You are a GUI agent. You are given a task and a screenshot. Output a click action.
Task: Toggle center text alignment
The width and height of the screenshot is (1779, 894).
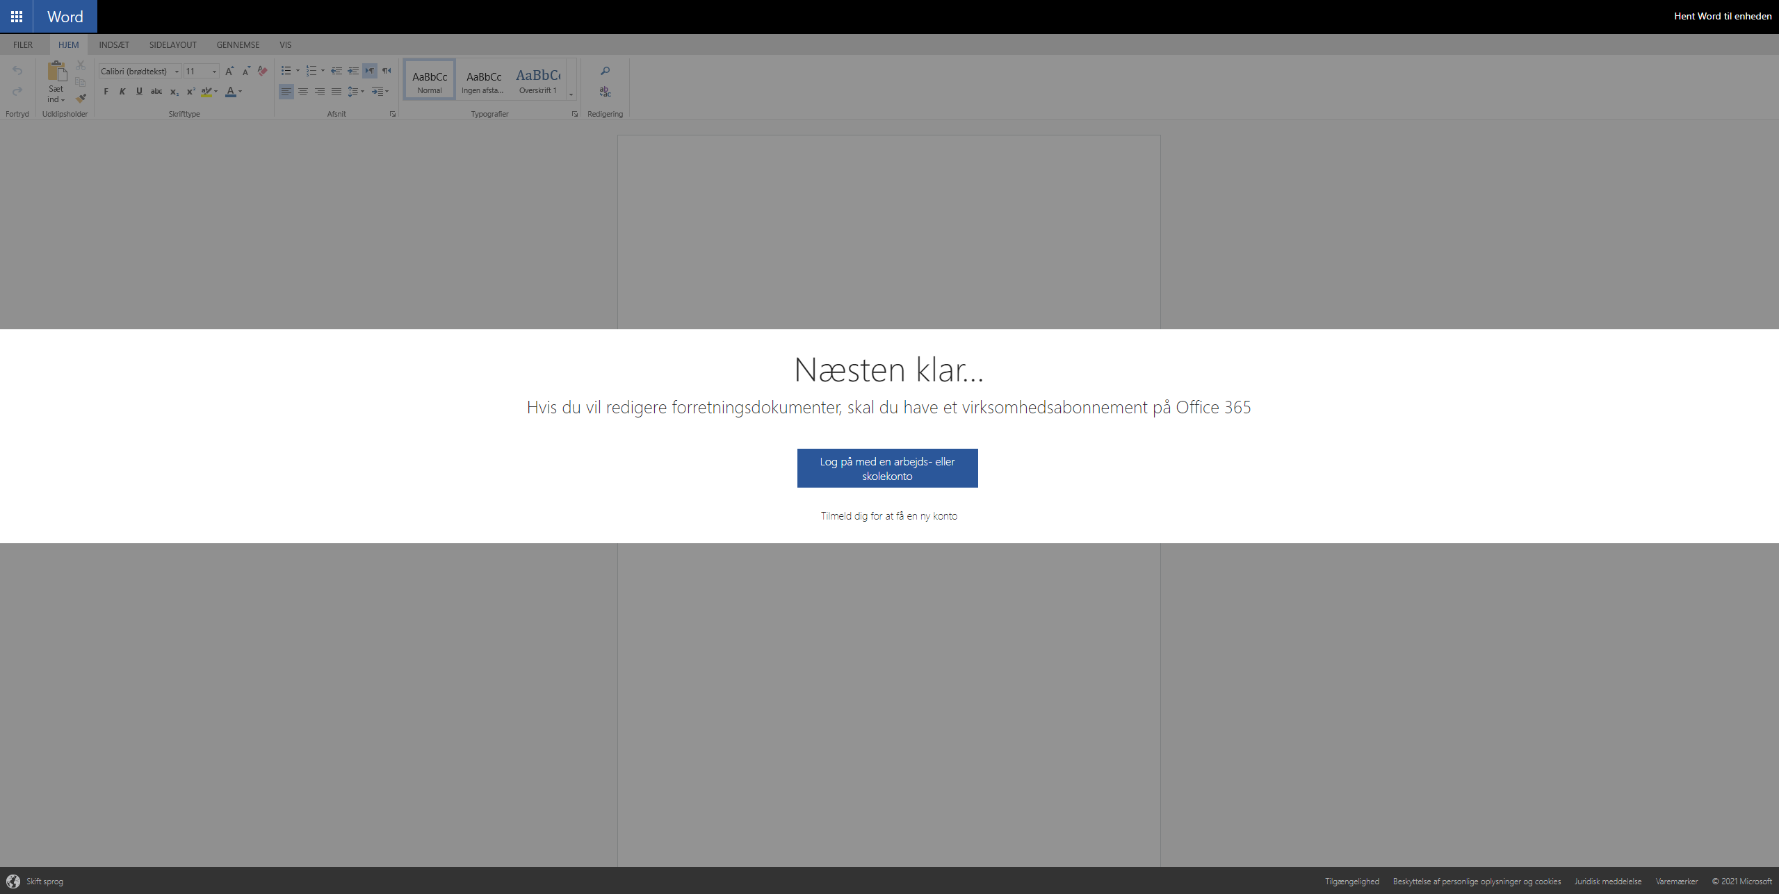coord(303,92)
